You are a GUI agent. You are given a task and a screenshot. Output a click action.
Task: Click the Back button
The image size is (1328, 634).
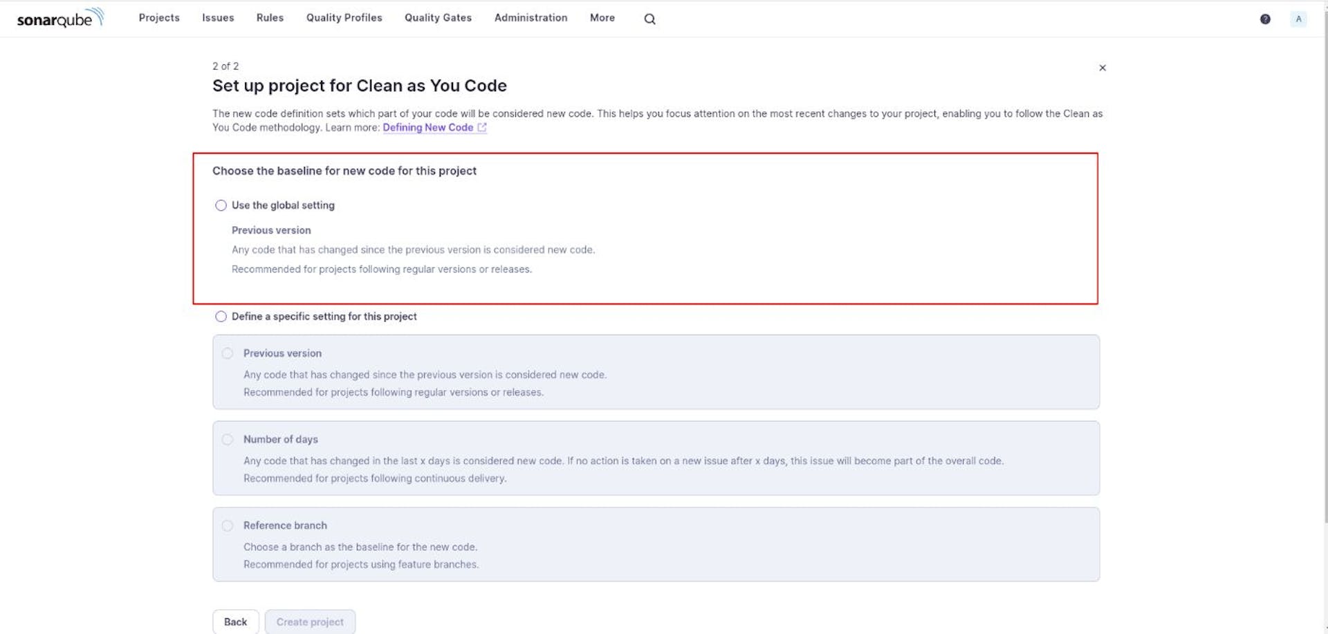tap(235, 622)
